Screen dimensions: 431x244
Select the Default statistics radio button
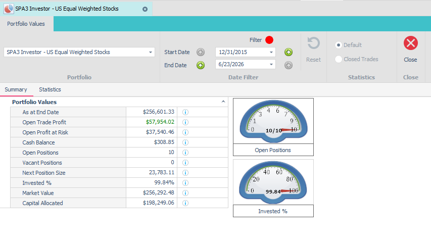point(339,45)
